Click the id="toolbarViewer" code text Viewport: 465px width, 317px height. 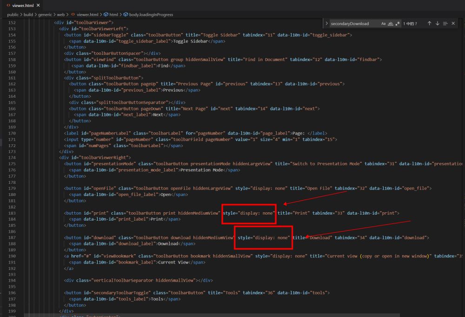[88, 22]
